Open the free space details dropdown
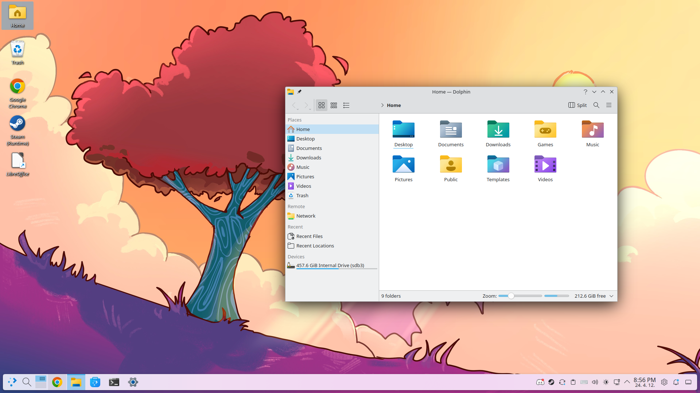This screenshot has width=700, height=393. [x=611, y=296]
